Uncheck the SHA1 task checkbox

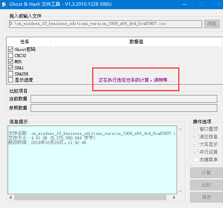(11, 68)
